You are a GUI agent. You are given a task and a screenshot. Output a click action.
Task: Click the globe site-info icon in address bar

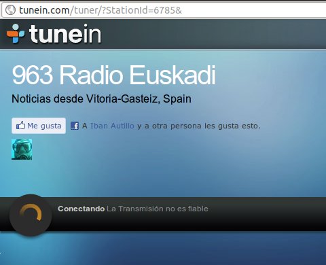[10, 10]
